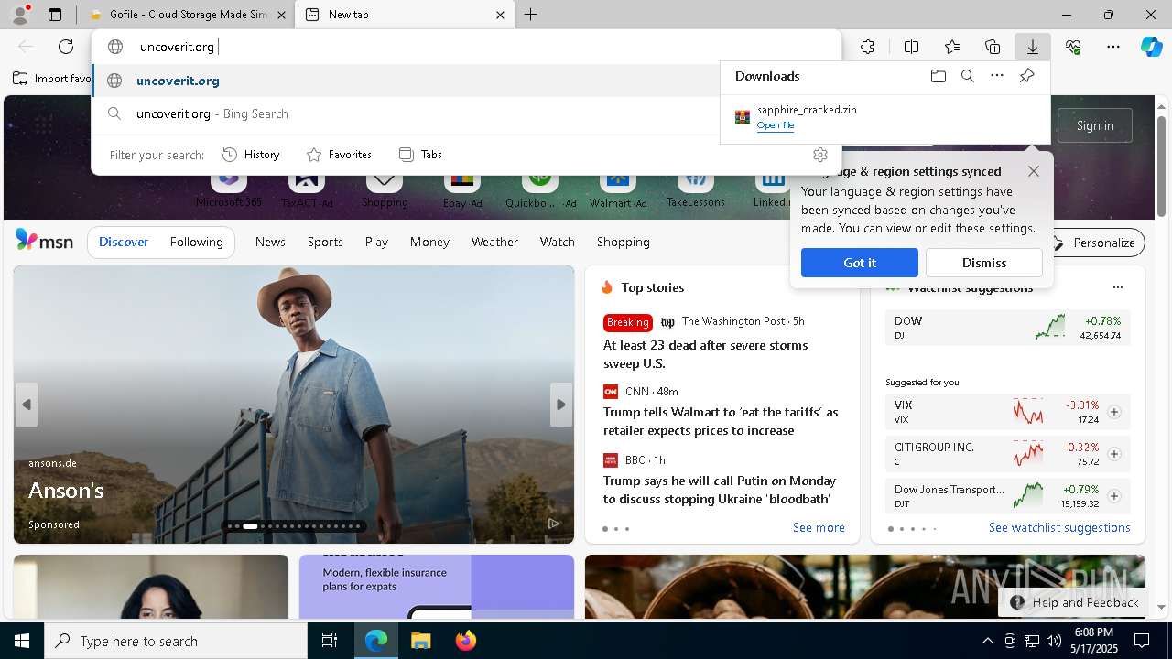Click Sign in button
Viewport: 1172px width, 659px height.
(1095, 125)
